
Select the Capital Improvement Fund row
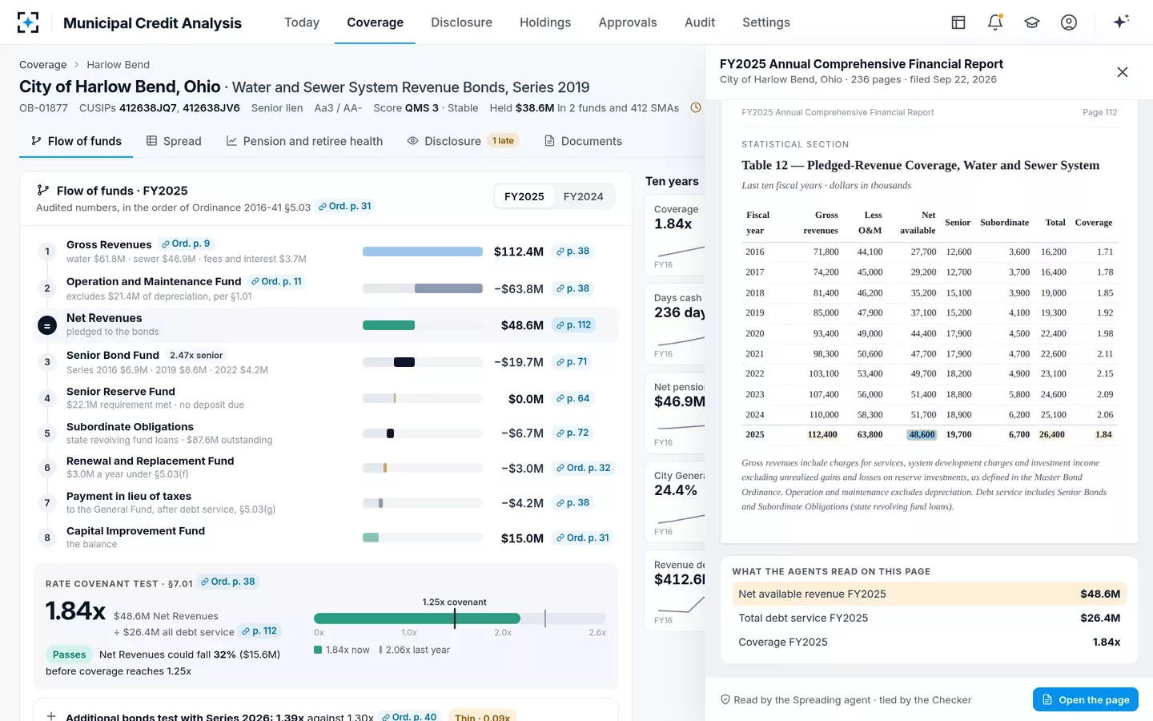tap(326, 538)
